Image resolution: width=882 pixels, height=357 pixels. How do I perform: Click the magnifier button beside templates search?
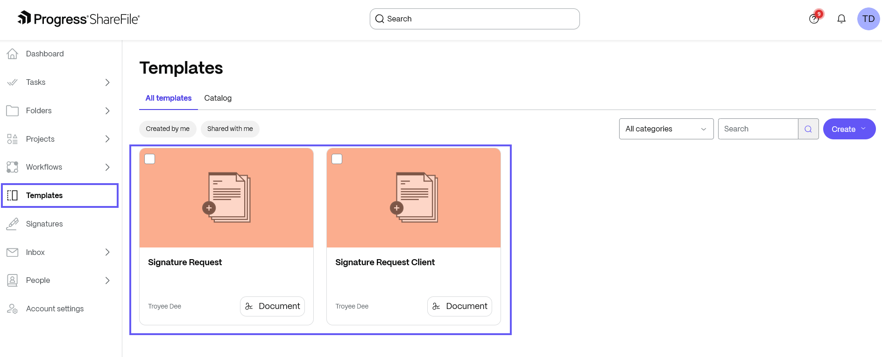(x=808, y=129)
